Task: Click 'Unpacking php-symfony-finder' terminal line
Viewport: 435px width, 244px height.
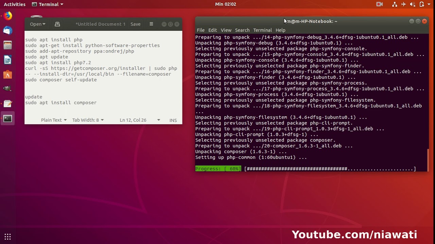Action: tap(275, 77)
